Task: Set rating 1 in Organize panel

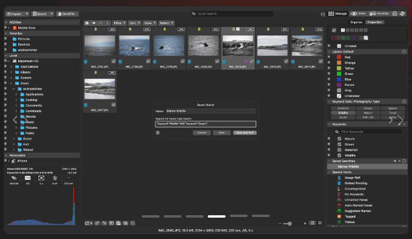Action: click(343, 30)
